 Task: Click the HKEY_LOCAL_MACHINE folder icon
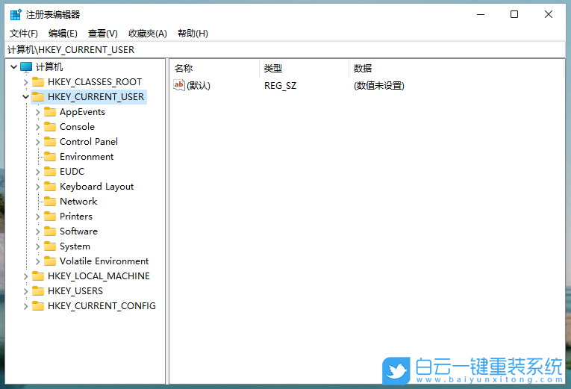(38, 276)
